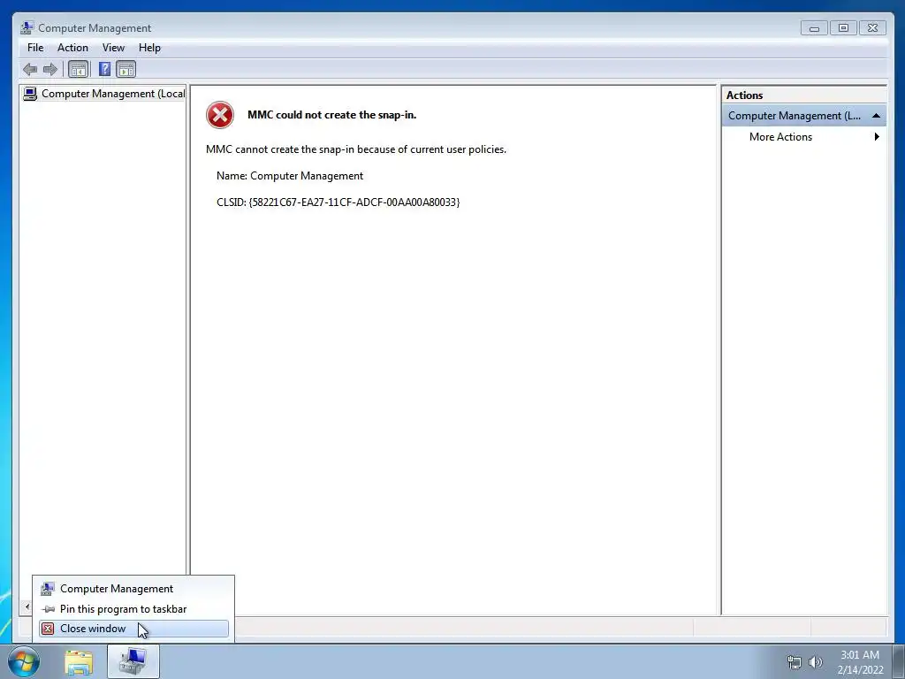Screen dimensions: 905x679
Task: Minimize the Computer Management window
Action: click(x=814, y=27)
